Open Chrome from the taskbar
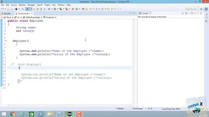209x117 pixels. coord(12,114)
